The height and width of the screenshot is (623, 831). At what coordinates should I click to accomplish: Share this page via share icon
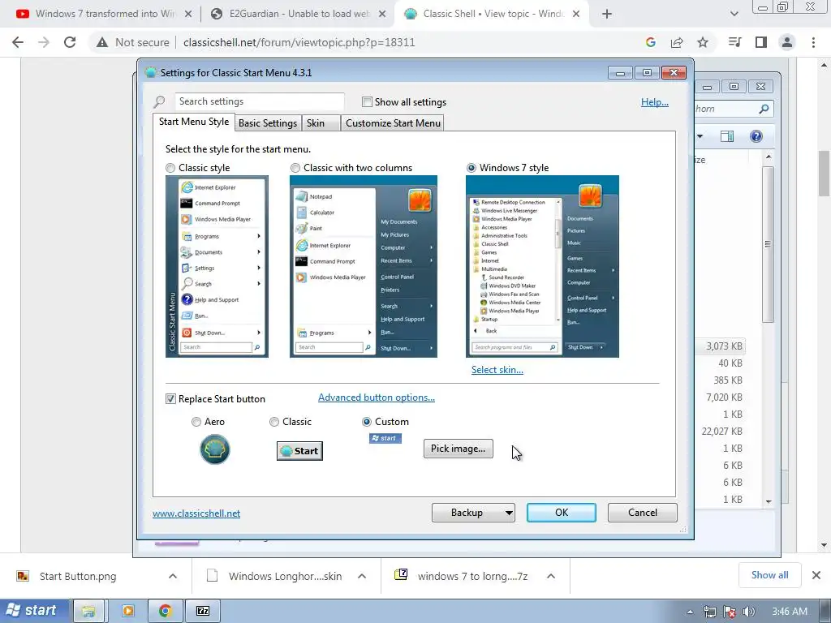(x=677, y=42)
